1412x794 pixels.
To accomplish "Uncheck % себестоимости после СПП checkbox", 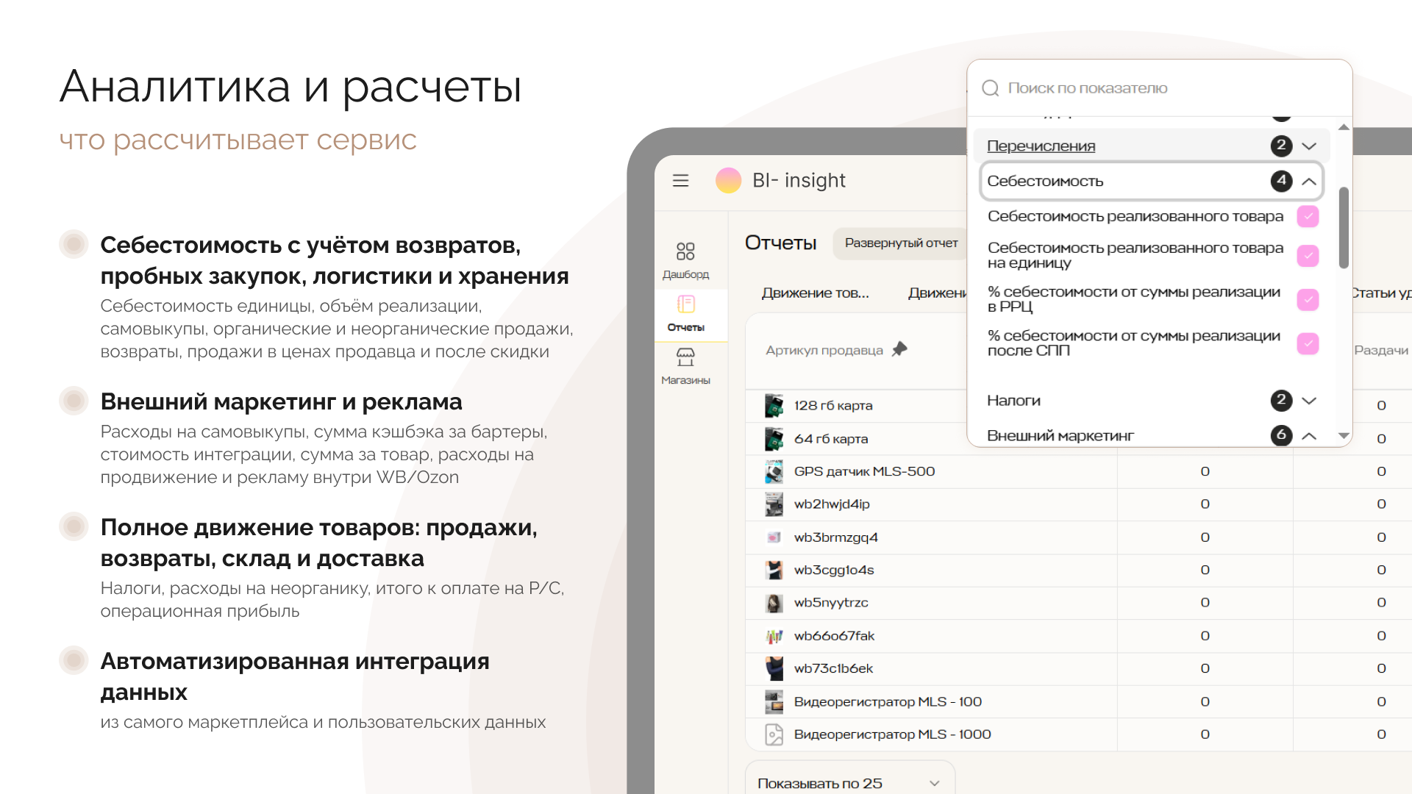I will pos(1308,343).
